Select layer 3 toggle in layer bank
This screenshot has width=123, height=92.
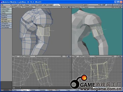pos(109,5)
